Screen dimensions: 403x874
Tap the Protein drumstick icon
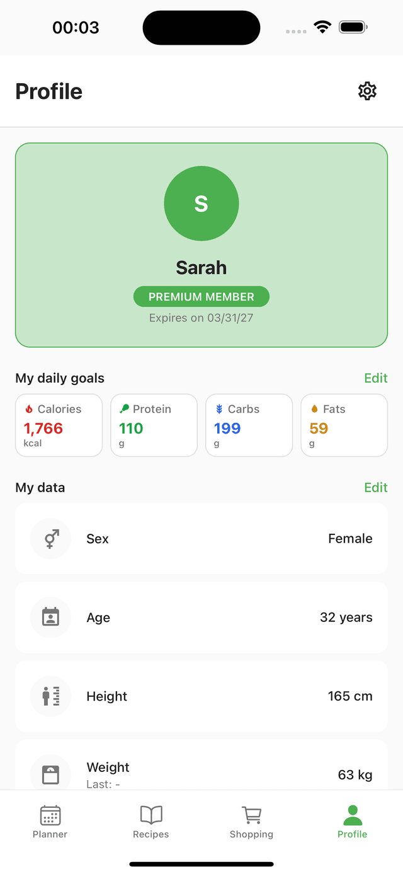(x=124, y=409)
